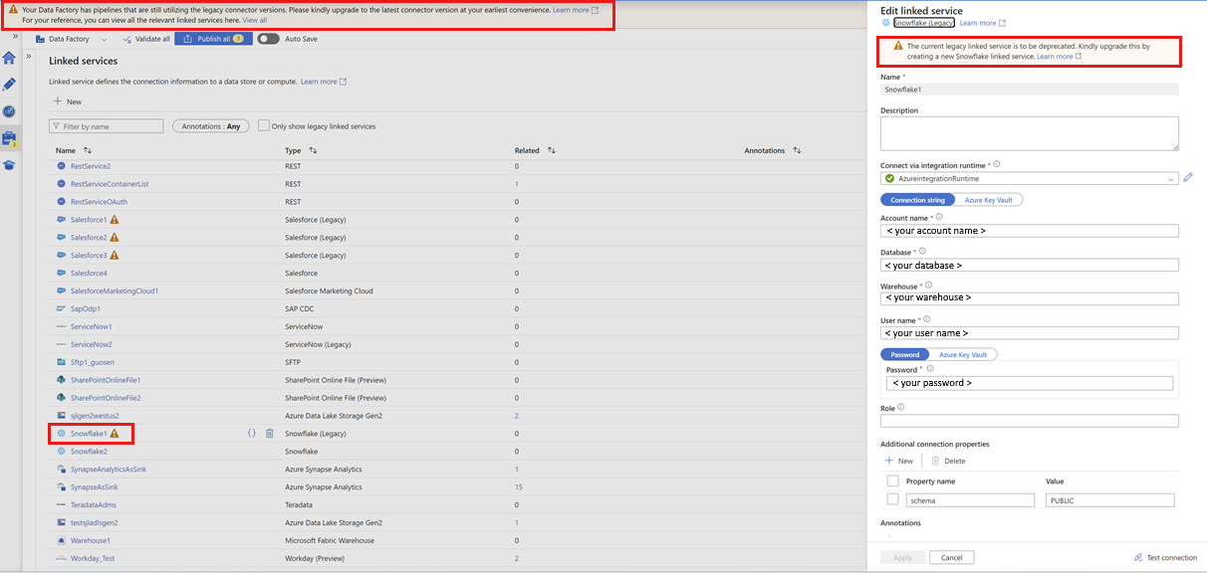This screenshot has height=573, width=1207.
Task: Click the Filter by name field
Action: [x=107, y=126]
